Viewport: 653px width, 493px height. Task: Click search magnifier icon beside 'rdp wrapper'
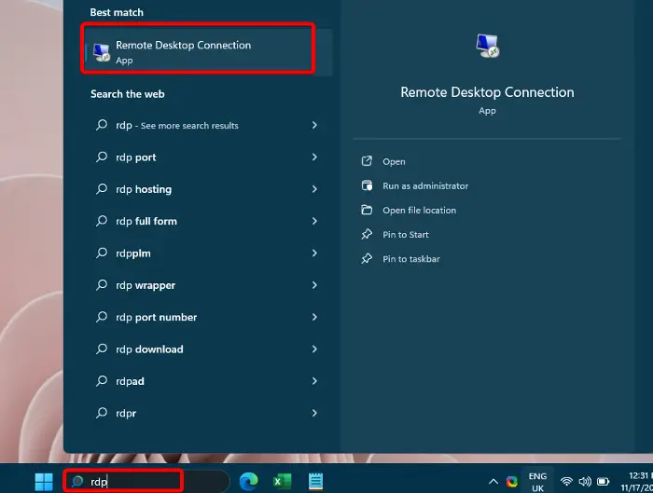[101, 284]
